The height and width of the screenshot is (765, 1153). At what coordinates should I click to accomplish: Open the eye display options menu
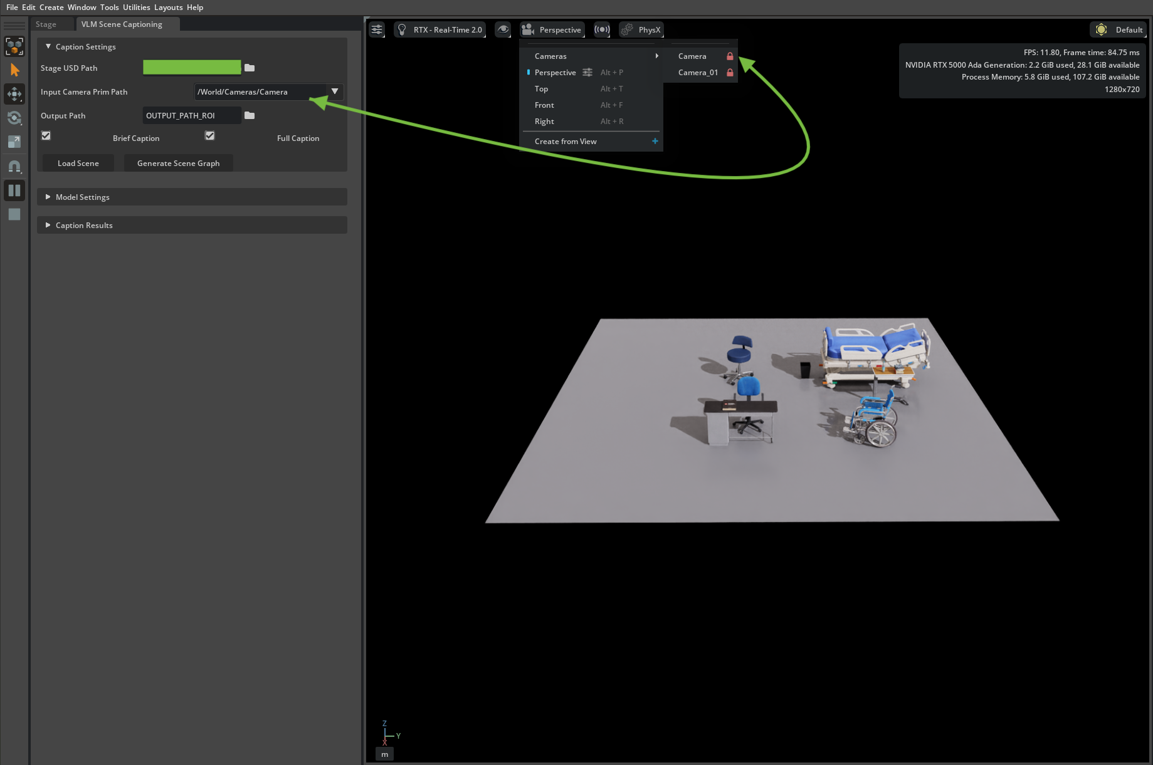(503, 29)
